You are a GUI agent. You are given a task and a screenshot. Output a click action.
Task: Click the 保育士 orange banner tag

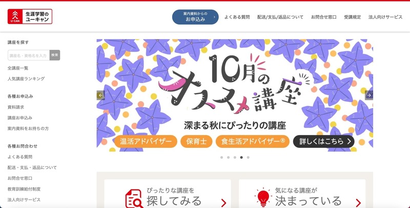pyautogui.click(x=196, y=141)
